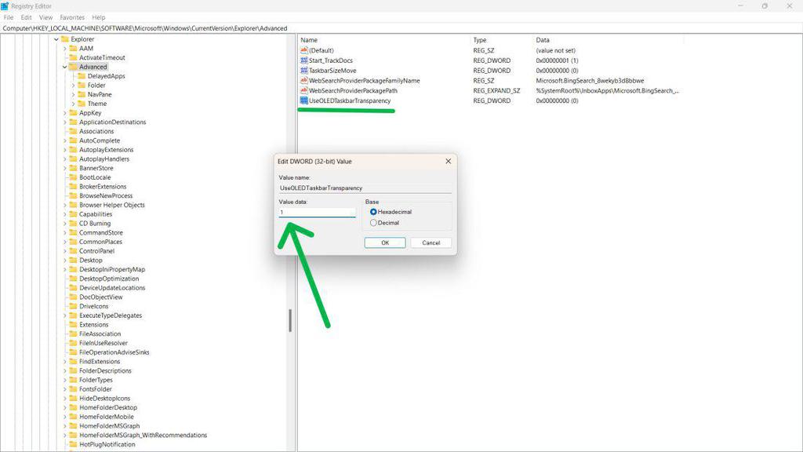Click the REG_EXPAND_SZ icon beside WebSearchProviderPackagePath
This screenshot has width=803, height=452.
(305, 90)
